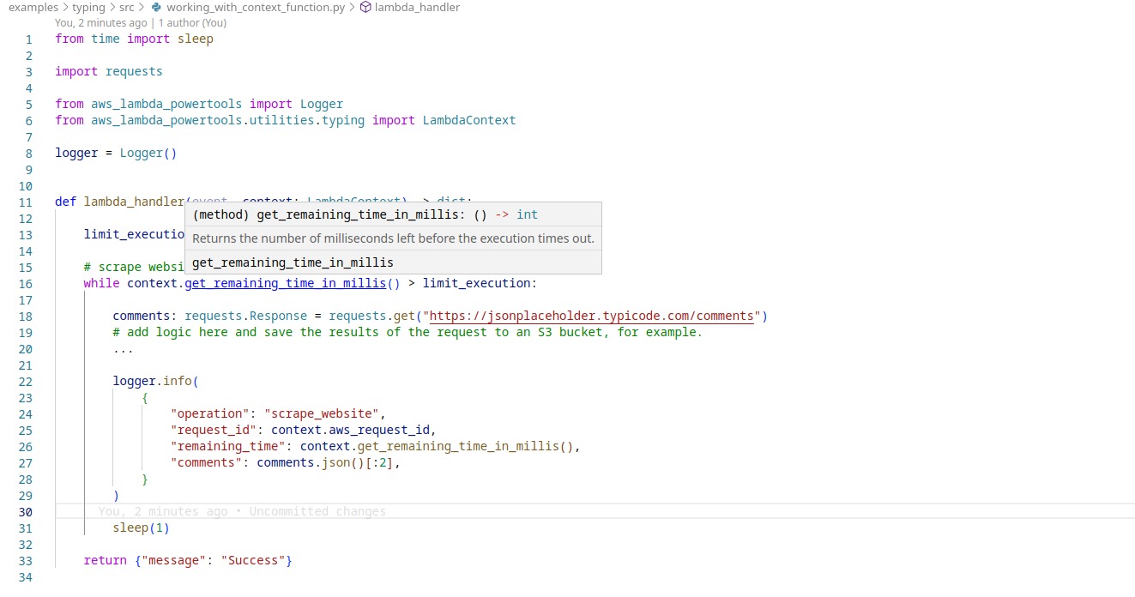Click the Uncommitted changes blame text on line 30
The height and width of the screenshot is (597, 1135).
point(317,510)
